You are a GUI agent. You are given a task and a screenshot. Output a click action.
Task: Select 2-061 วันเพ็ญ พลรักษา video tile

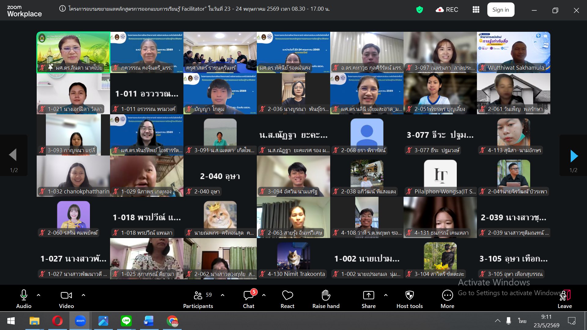coord(514,94)
